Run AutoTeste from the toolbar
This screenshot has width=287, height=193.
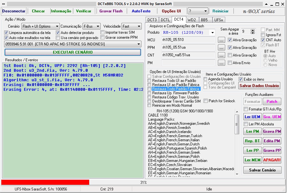coord(141,11)
